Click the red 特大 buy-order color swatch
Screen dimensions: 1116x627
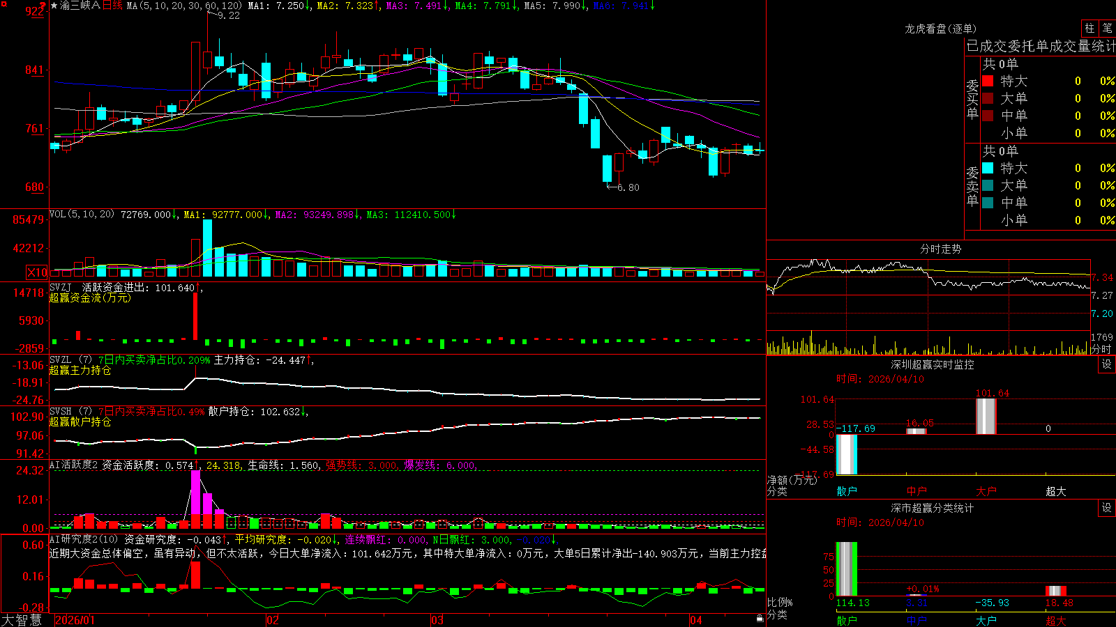pos(988,81)
